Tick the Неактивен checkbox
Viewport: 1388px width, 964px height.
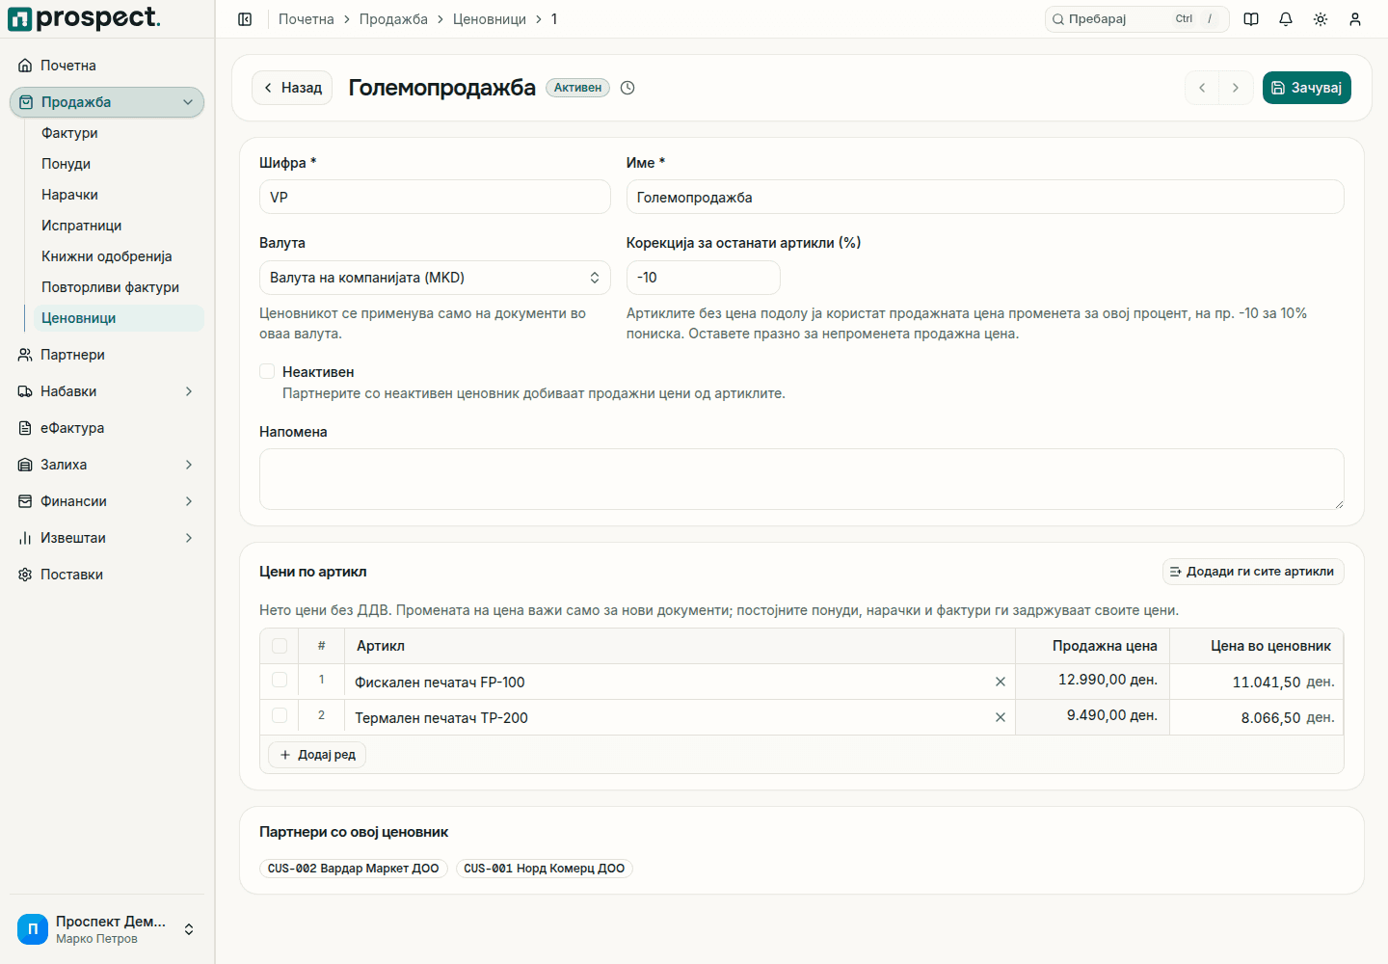(267, 371)
